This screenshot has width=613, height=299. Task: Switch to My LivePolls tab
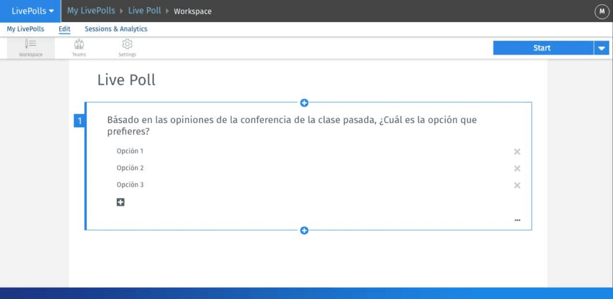click(x=25, y=29)
